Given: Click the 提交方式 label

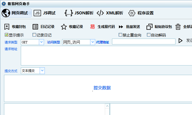Looking at the screenshot, I should [11, 71].
